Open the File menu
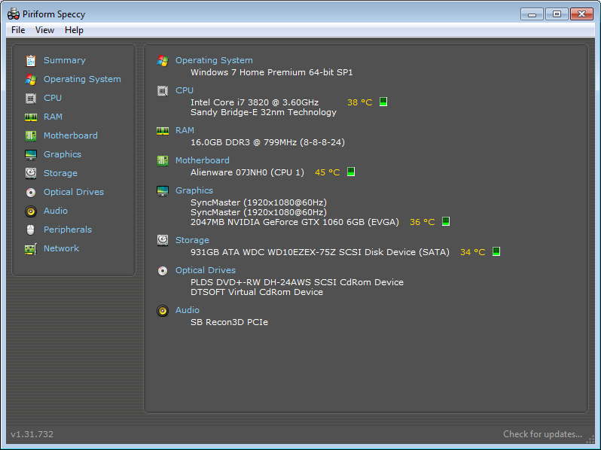 (x=18, y=30)
